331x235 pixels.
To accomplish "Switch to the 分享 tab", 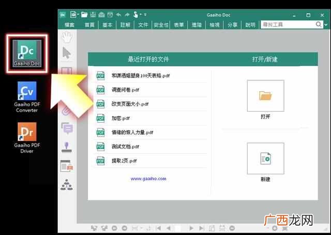I will [x=232, y=25].
